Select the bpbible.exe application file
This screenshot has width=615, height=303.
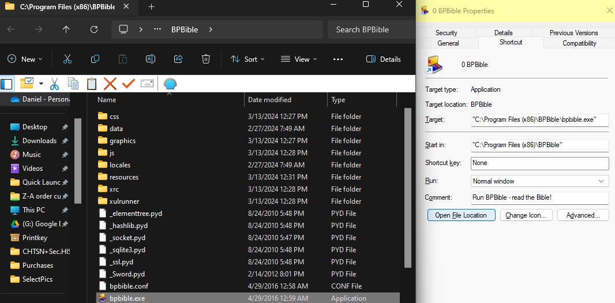pos(249,298)
